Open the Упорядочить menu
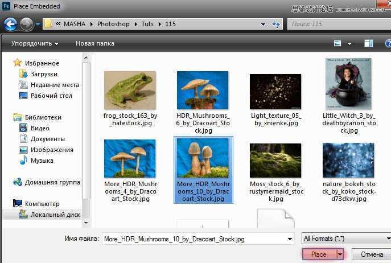Image resolution: width=391 pixels, height=263 pixels. tap(35, 43)
